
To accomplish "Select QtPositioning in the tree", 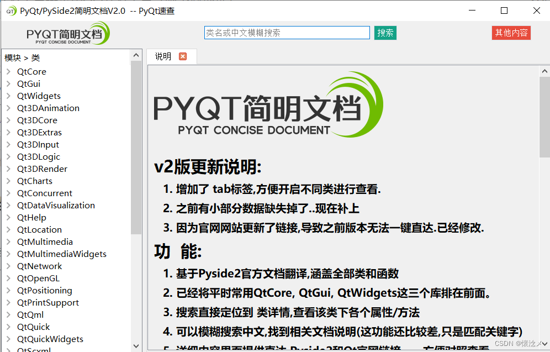I will (x=45, y=291).
